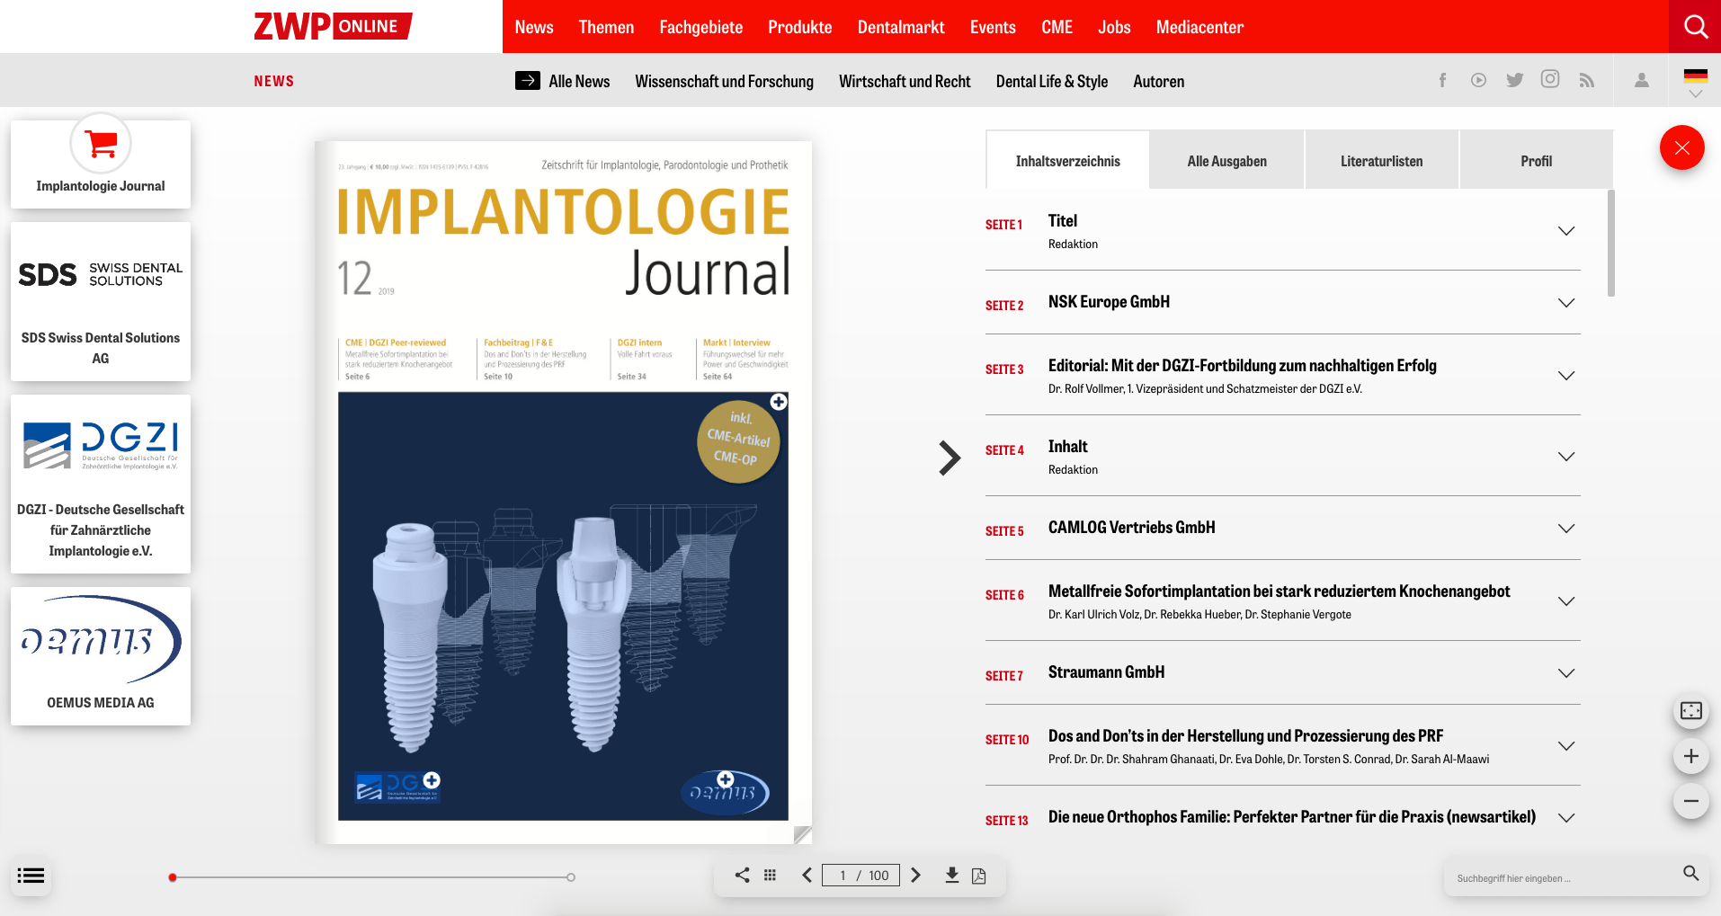Click the user profile icon

[1642, 80]
